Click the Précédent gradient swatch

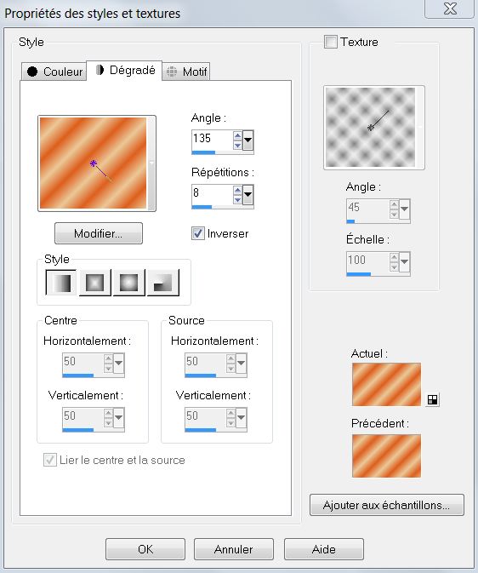(x=386, y=456)
